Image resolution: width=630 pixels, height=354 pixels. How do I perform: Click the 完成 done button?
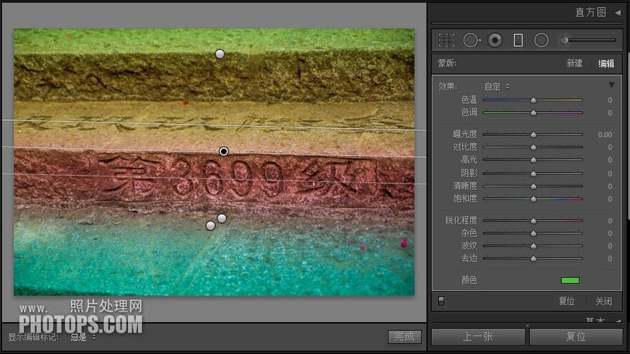pos(405,337)
